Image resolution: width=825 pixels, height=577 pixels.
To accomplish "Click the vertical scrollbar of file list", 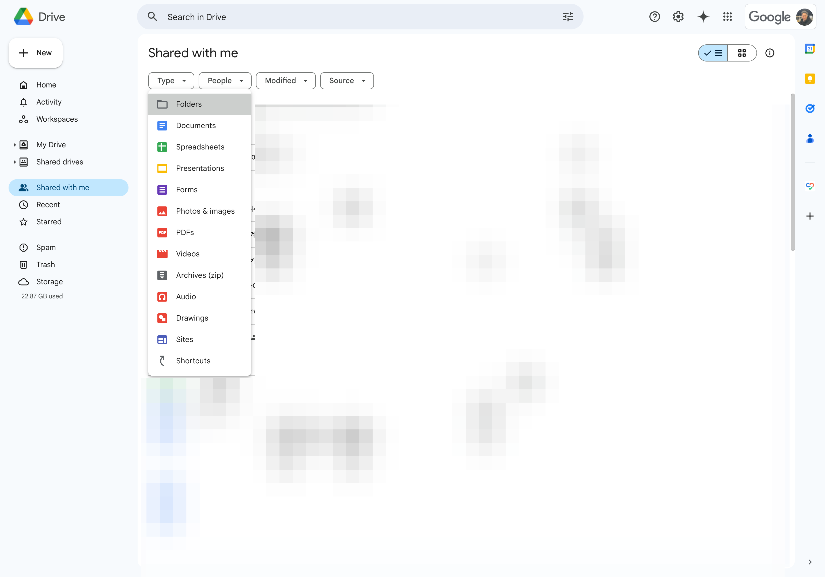I will [x=793, y=172].
